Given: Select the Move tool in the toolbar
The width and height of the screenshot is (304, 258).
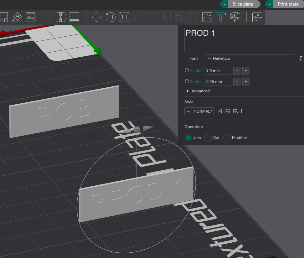Looking at the screenshot, I should click(x=97, y=17).
